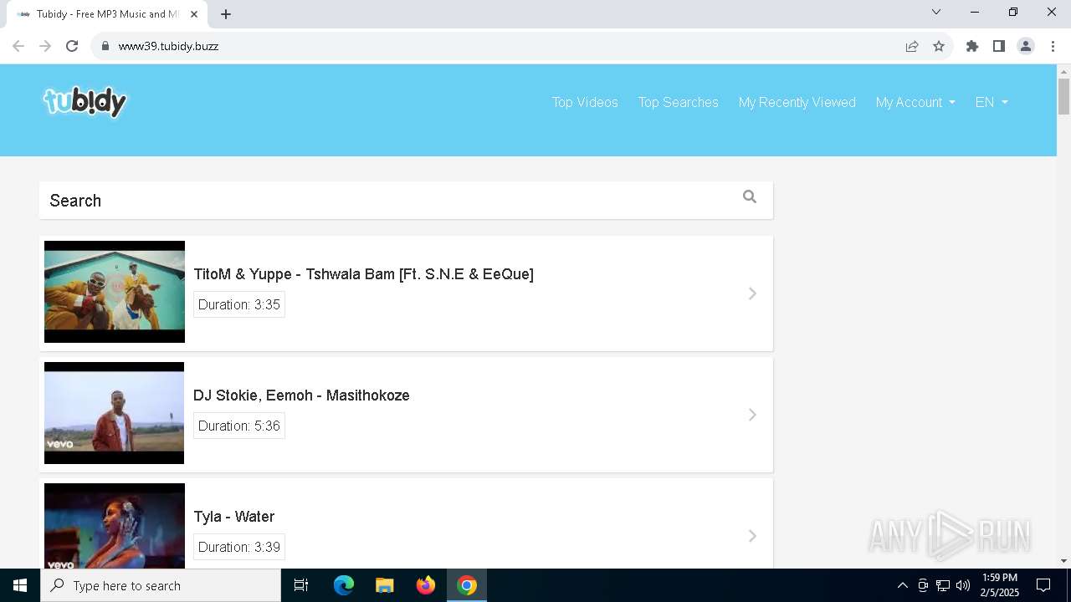Open Tyla - Water link

pos(234,517)
